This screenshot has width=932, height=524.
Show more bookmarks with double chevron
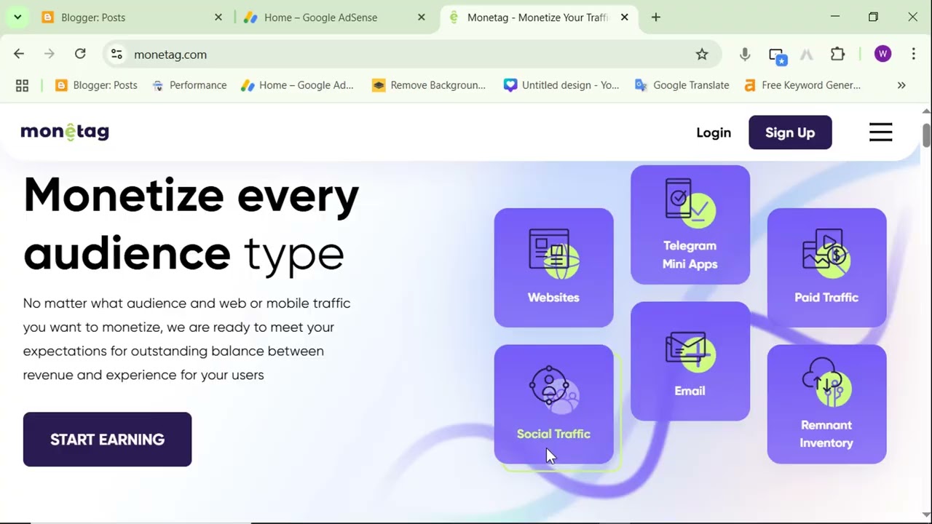click(x=901, y=85)
